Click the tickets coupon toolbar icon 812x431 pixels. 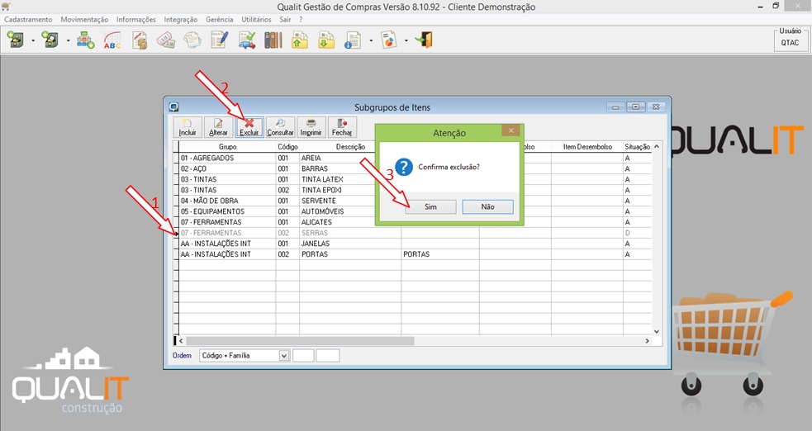166,40
